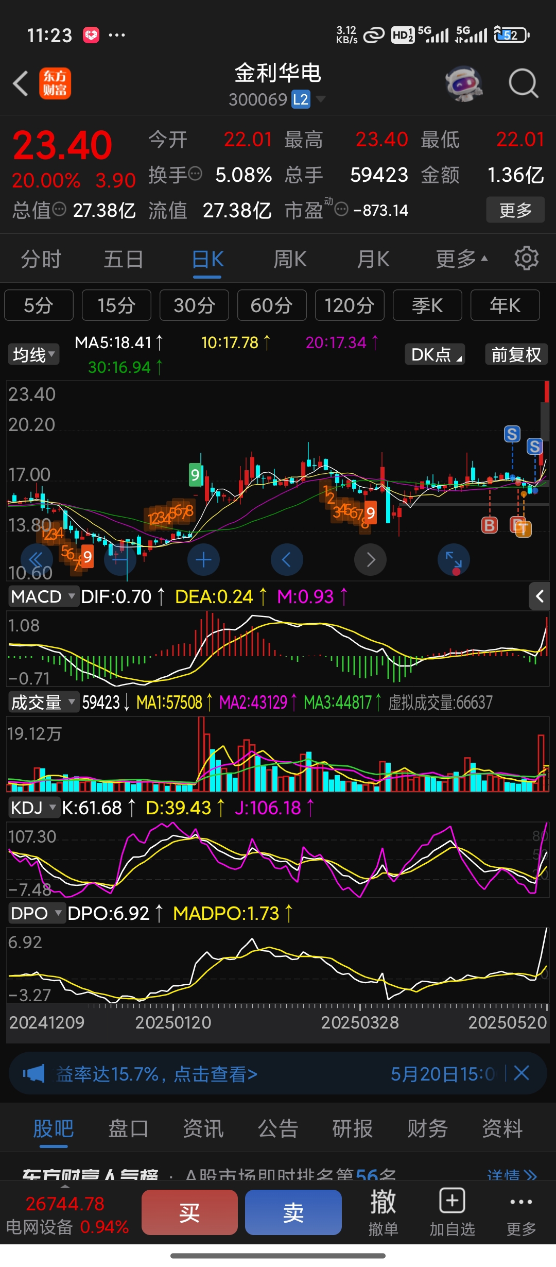The image size is (556, 1267).
Task: Tap the L2 level badge
Action: 301,99
